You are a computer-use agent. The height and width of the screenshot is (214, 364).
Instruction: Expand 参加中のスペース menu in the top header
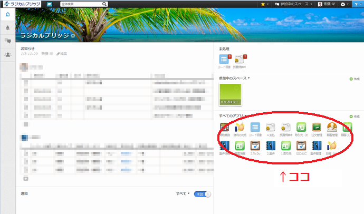(293, 4)
